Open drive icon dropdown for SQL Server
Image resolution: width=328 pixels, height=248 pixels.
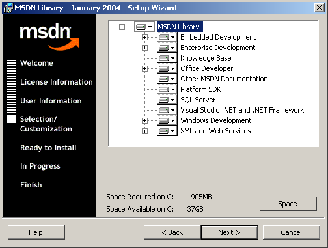pyautogui.click(x=167, y=100)
